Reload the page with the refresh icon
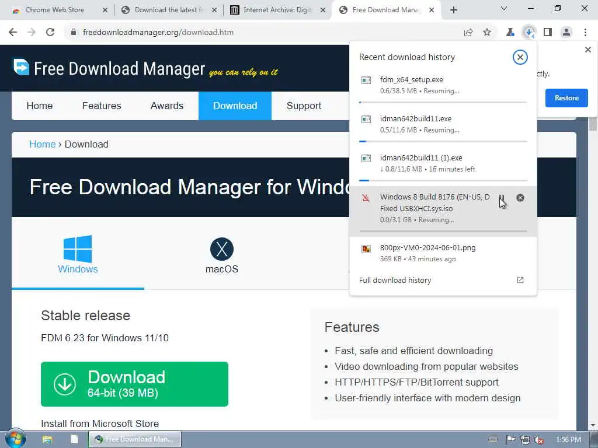This screenshot has width=598, height=448. point(50,33)
